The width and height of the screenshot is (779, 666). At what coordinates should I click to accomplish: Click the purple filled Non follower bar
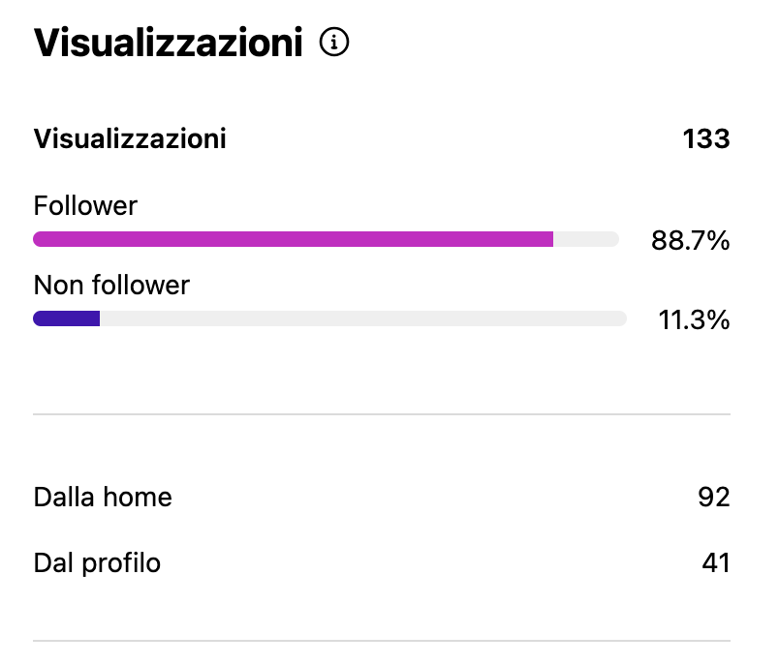pyautogui.click(x=68, y=318)
